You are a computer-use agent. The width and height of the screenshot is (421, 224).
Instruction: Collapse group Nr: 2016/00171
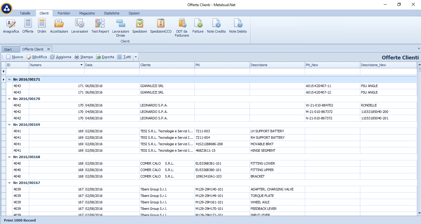click(9, 79)
